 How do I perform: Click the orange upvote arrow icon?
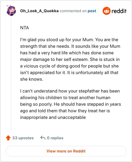tap(8, 138)
